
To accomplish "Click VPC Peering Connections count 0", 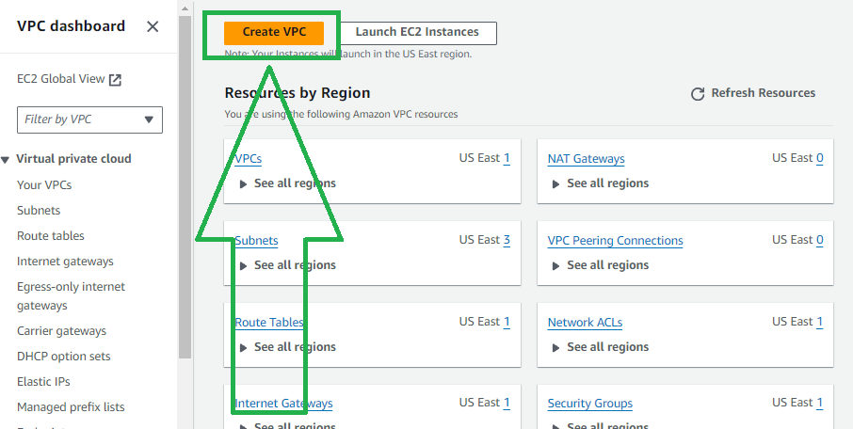I will (819, 240).
